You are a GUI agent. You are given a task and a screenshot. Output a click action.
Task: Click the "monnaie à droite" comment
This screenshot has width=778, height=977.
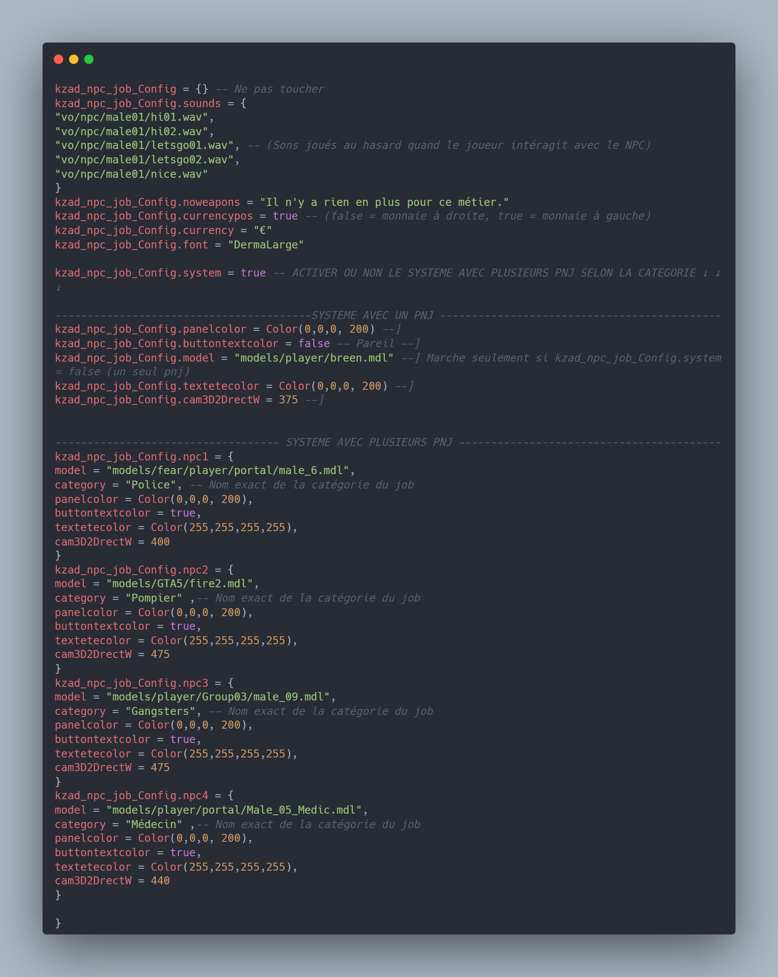478,216
